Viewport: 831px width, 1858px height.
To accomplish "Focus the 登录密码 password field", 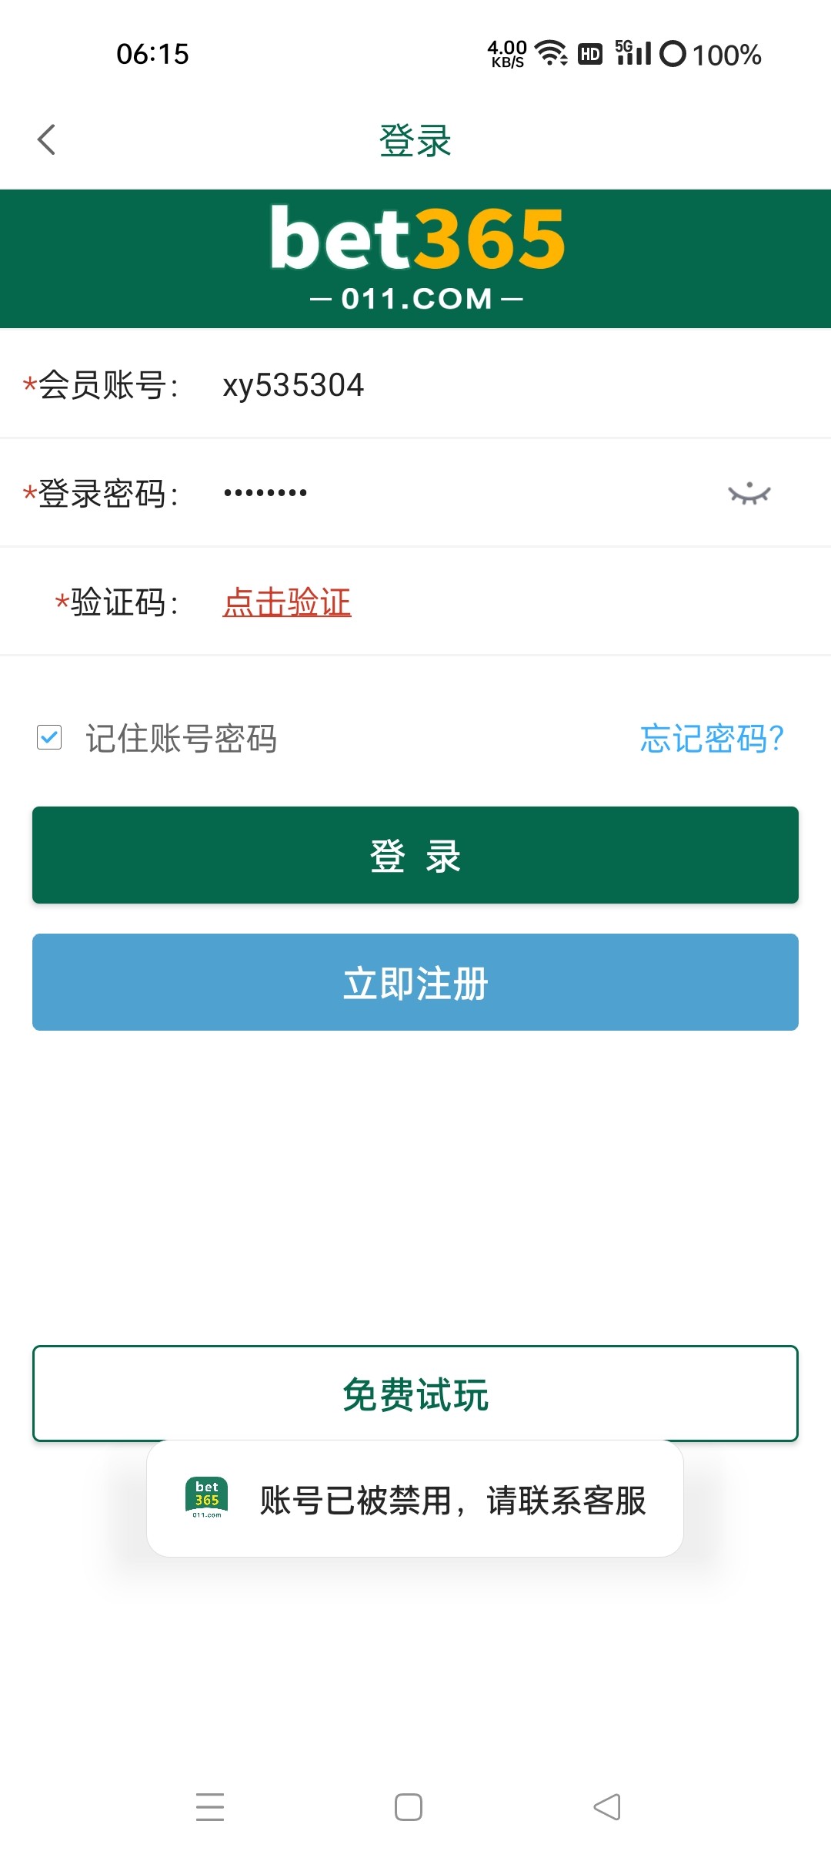I will click(x=462, y=493).
